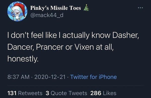Viewport: 151px width, 98px height.
Task: Visit the @mack44_d handle
Action: click(x=47, y=15)
